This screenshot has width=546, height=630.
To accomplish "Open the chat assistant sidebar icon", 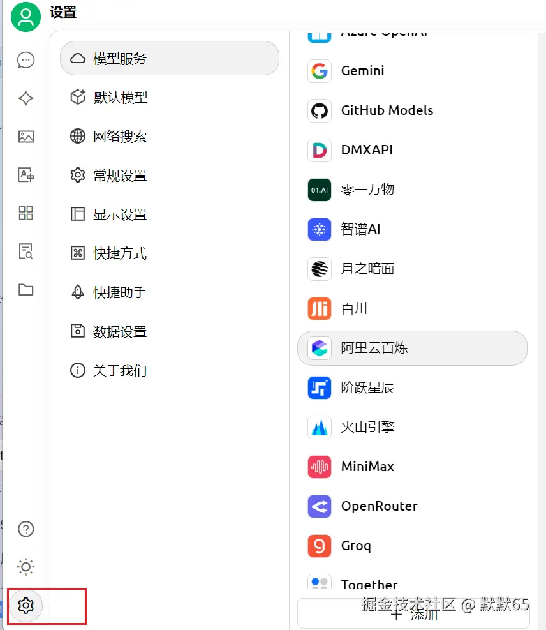I will pos(26,61).
